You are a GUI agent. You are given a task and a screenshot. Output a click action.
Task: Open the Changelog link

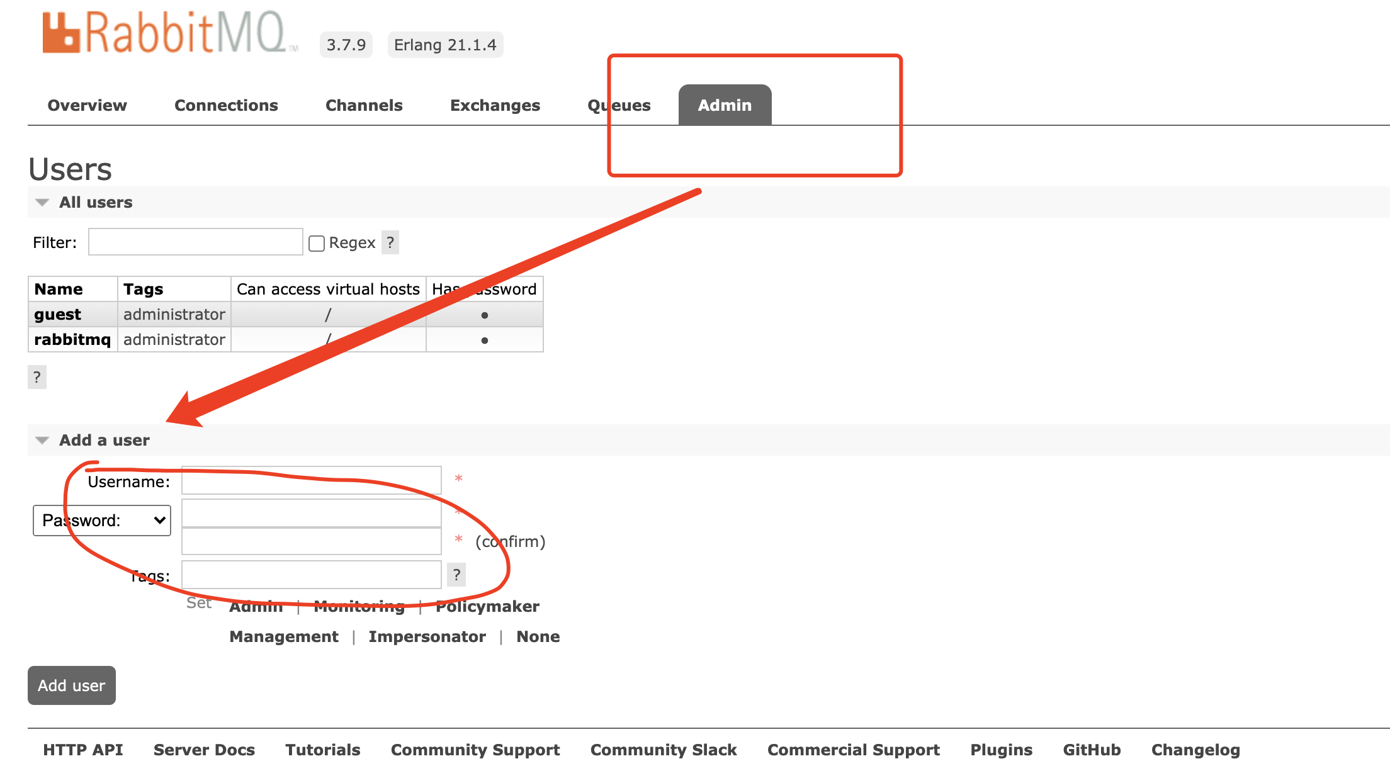tap(1196, 750)
